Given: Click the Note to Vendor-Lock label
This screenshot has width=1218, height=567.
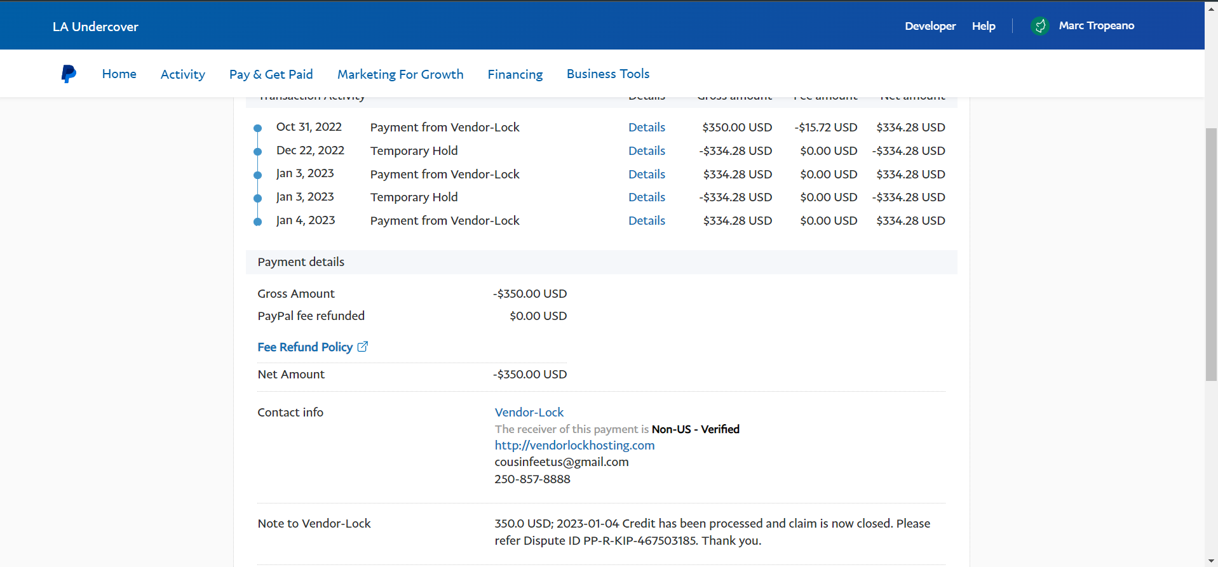Looking at the screenshot, I should click(x=314, y=523).
